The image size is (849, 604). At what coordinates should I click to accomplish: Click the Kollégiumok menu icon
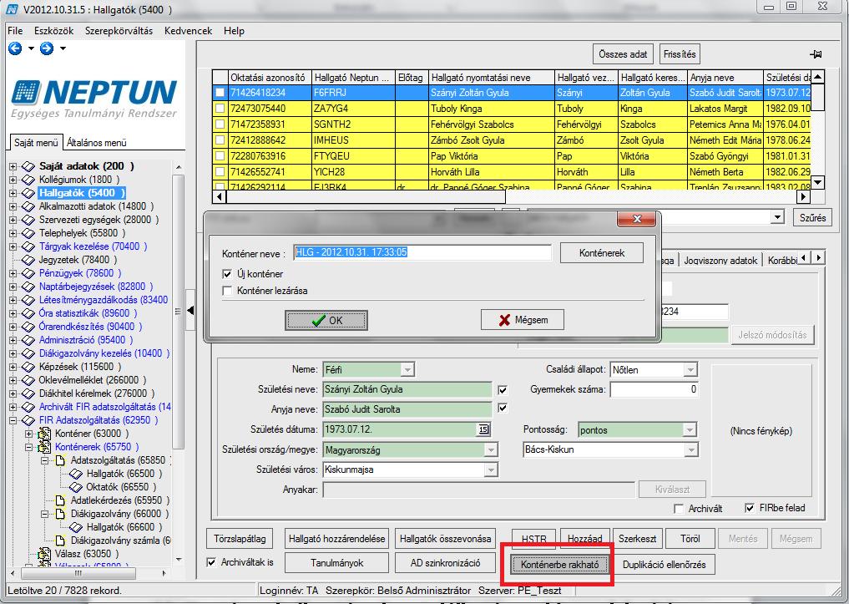(x=28, y=180)
